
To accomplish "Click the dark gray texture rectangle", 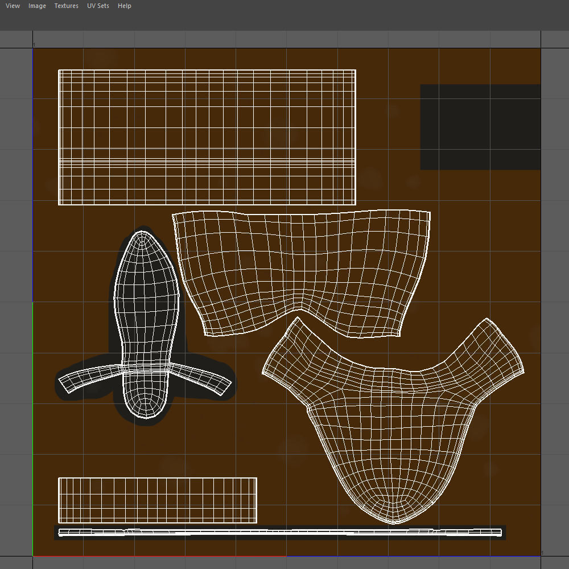I will point(480,127).
